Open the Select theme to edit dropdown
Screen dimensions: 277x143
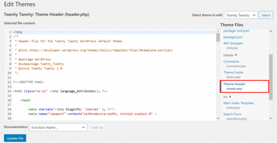pos(240,15)
